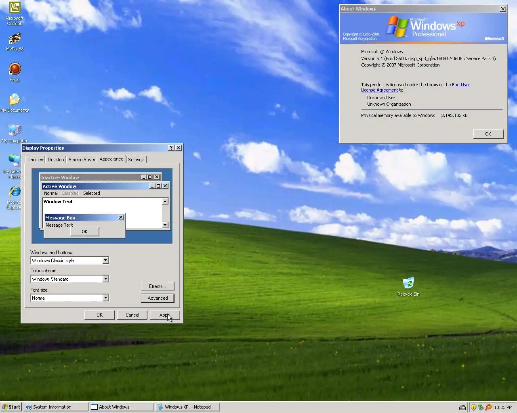
Task: Select the Internet Explorer desktop icon
Action: pyautogui.click(x=14, y=197)
